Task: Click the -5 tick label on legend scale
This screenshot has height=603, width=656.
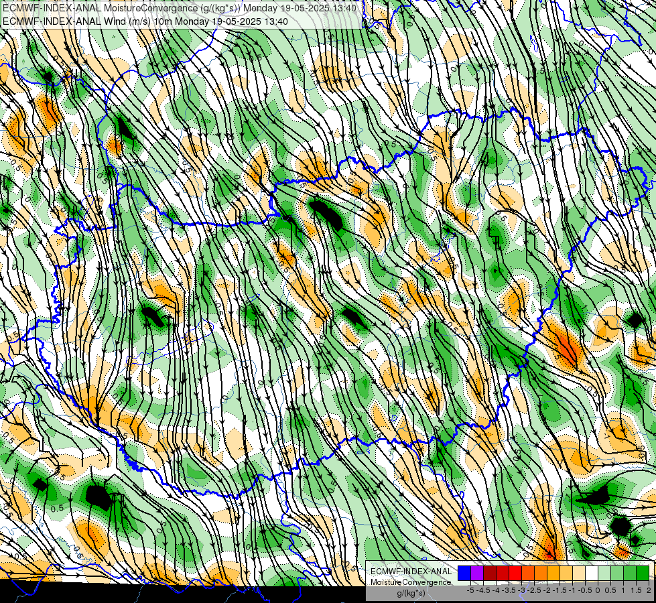Action: click(x=470, y=590)
